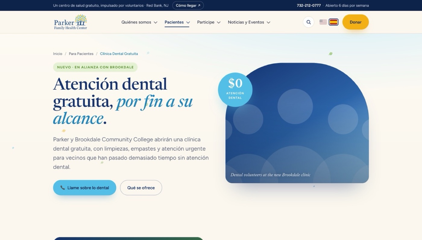Click the Brookdale clinic hero image
The height and width of the screenshot is (240, 422).
(x=297, y=123)
